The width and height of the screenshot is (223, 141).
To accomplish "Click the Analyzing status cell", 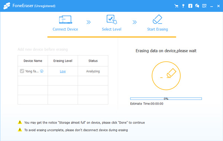I will click(93, 71).
